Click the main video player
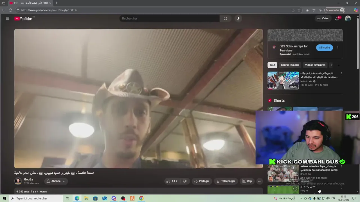Viewport: 360px width, 202px height. tap(139, 98)
